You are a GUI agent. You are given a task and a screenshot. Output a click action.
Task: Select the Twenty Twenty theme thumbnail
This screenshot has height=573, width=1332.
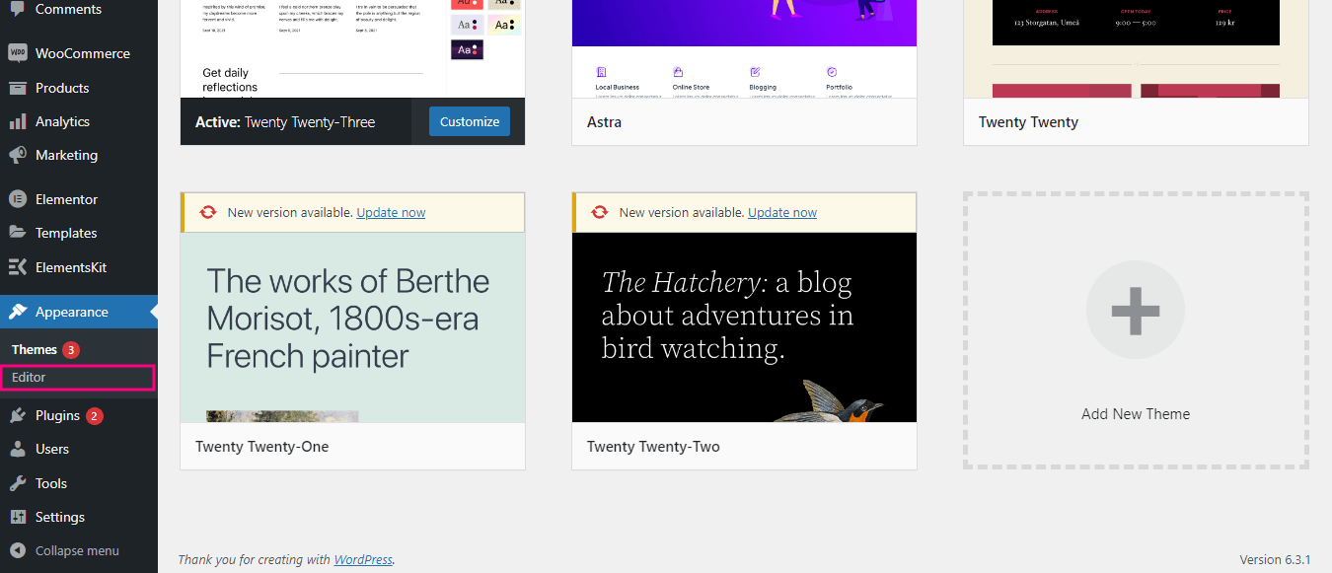(x=1136, y=49)
